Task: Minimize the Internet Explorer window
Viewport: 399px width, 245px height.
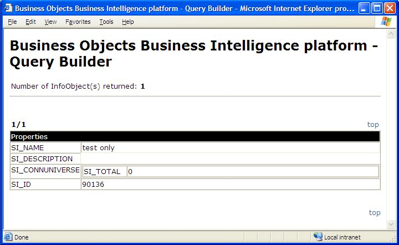Action: coord(364,8)
